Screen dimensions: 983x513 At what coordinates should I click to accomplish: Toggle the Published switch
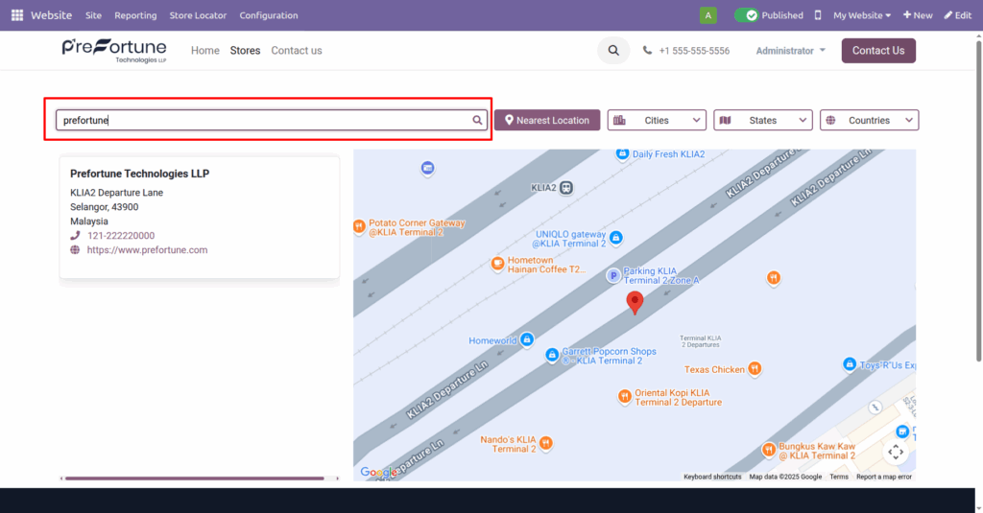[746, 15]
